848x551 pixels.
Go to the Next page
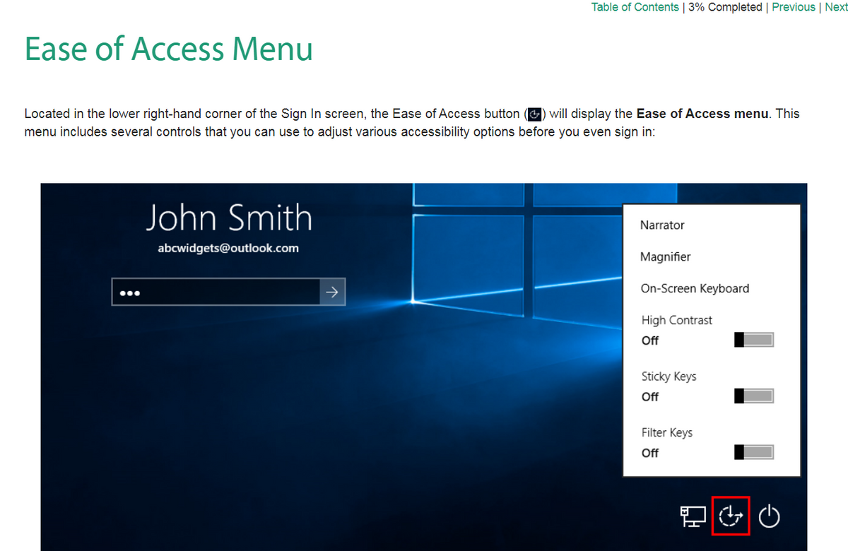[x=836, y=6]
